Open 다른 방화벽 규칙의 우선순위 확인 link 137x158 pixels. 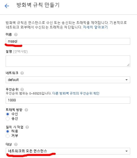76,93
